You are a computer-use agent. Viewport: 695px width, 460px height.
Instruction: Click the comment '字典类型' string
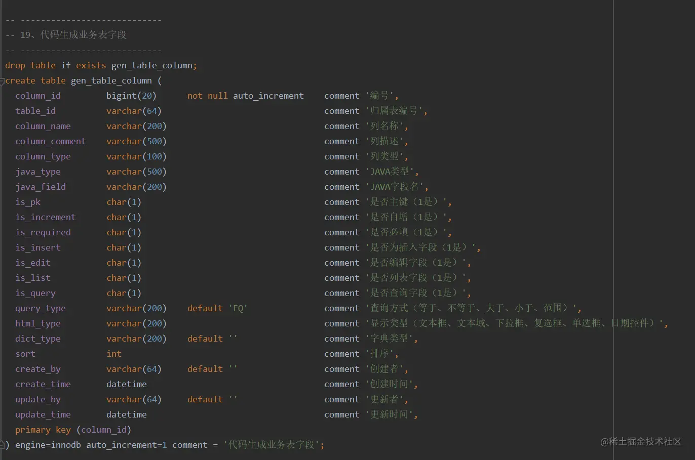pyautogui.click(x=390, y=339)
